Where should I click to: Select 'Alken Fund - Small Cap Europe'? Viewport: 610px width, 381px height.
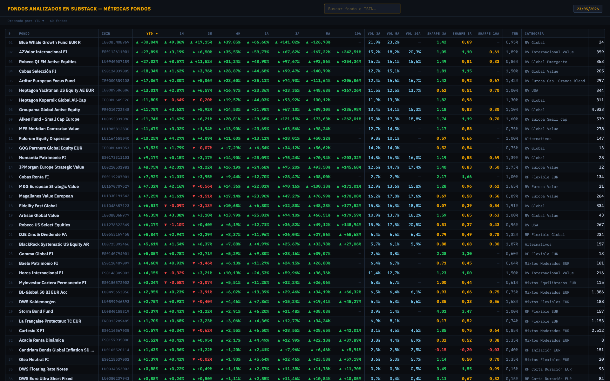click(x=49, y=119)
